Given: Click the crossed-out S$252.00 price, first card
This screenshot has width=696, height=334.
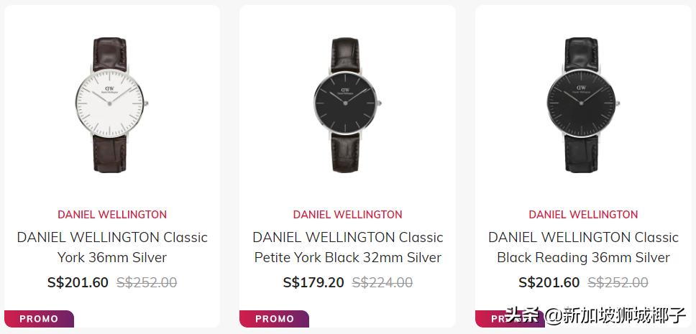Looking at the screenshot, I should [147, 282].
